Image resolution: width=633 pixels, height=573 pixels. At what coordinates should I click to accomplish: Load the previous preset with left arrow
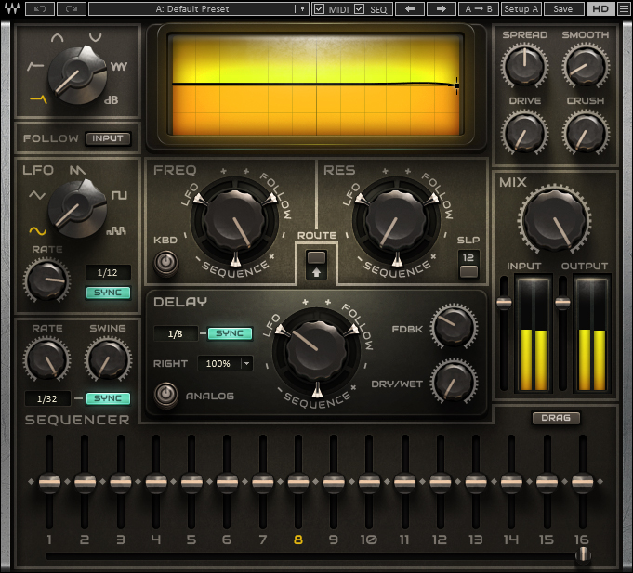coord(410,8)
